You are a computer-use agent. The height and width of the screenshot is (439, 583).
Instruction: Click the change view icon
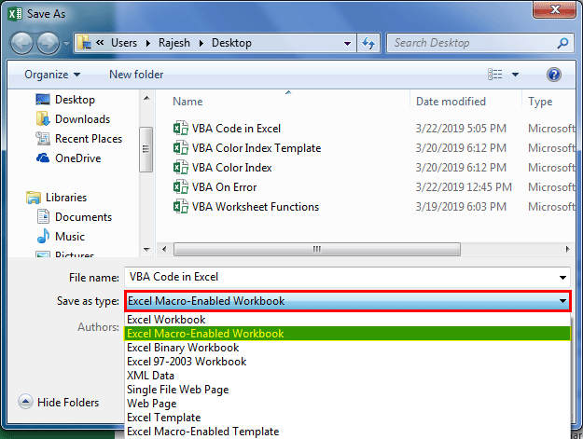click(x=495, y=75)
